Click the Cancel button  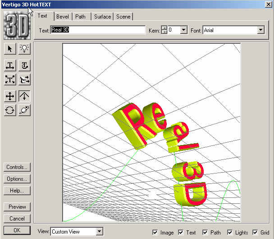point(17,219)
